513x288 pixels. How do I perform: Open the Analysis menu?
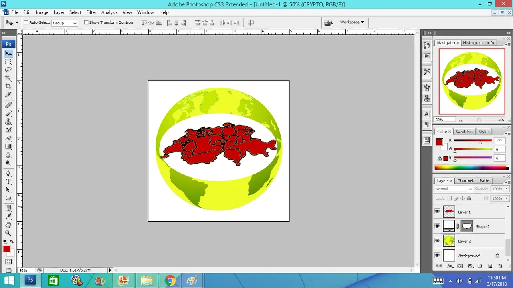tap(109, 12)
